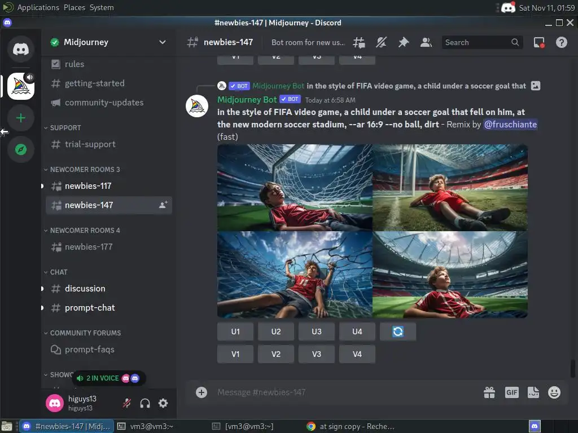Toggle microphone mute in user panel

click(127, 403)
